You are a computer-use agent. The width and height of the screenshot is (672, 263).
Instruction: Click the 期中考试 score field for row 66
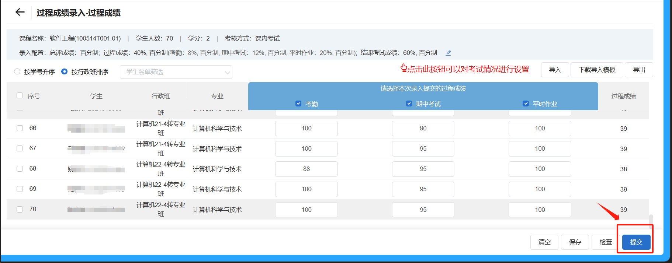[x=423, y=128]
